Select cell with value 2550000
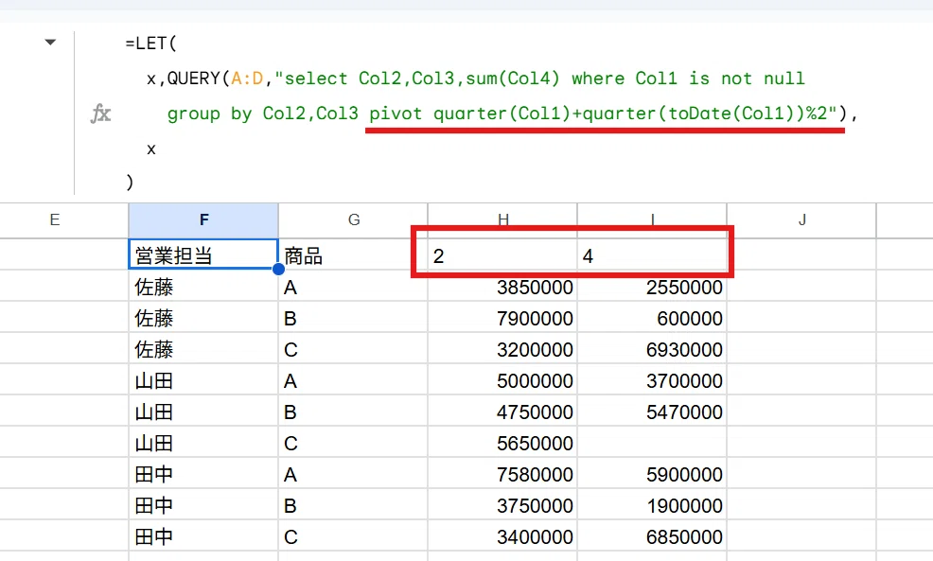Screen dimensions: 933x561 [x=652, y=287]
